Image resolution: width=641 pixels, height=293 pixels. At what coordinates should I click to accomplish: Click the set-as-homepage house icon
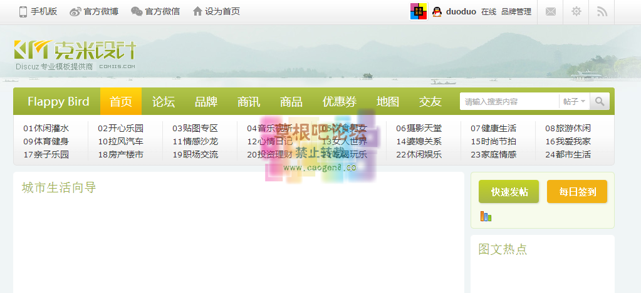point(198,11)
